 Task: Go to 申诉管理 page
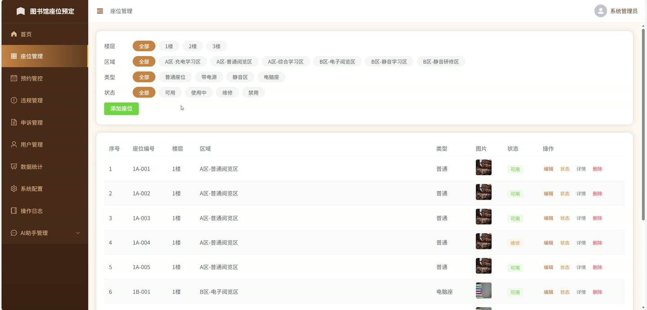tap(45, 122)
